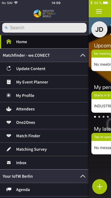Image resolution: width=111 pixels, height=198 pixels.
Task: Collapse the Matchfinder - we.CONECT section
Action: [x=83, y=55]
